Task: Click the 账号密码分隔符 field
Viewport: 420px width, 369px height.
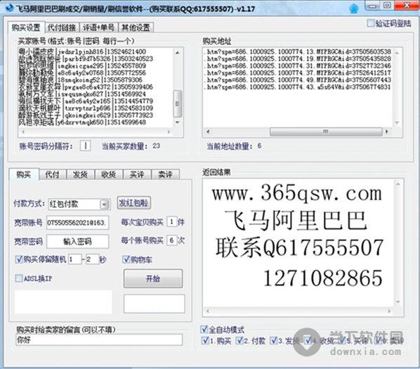Action: (85, 146)
